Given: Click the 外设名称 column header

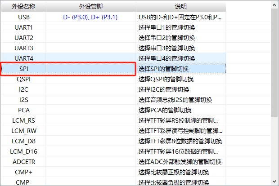Looking at the screenshot, I should 23,6.
